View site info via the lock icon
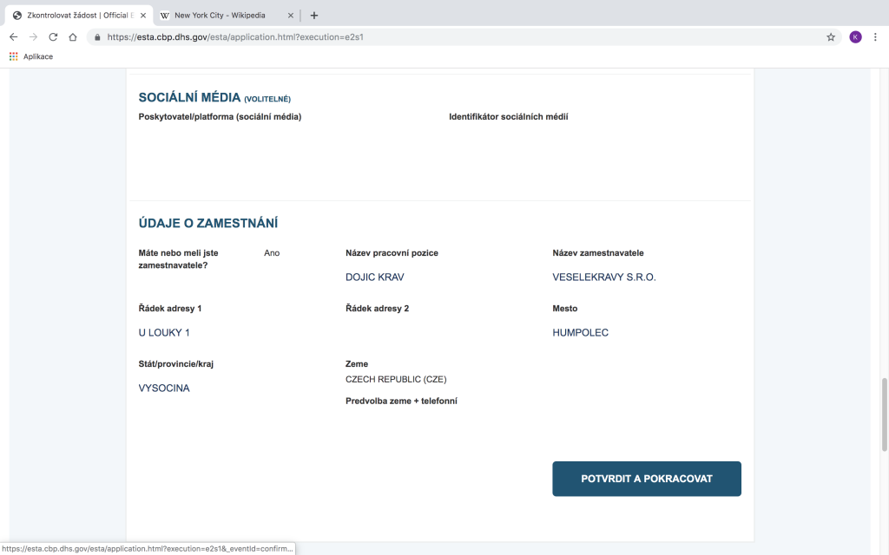Image resolution: width=889 pixels, height=555 pixels. click(x=97, y=37)
